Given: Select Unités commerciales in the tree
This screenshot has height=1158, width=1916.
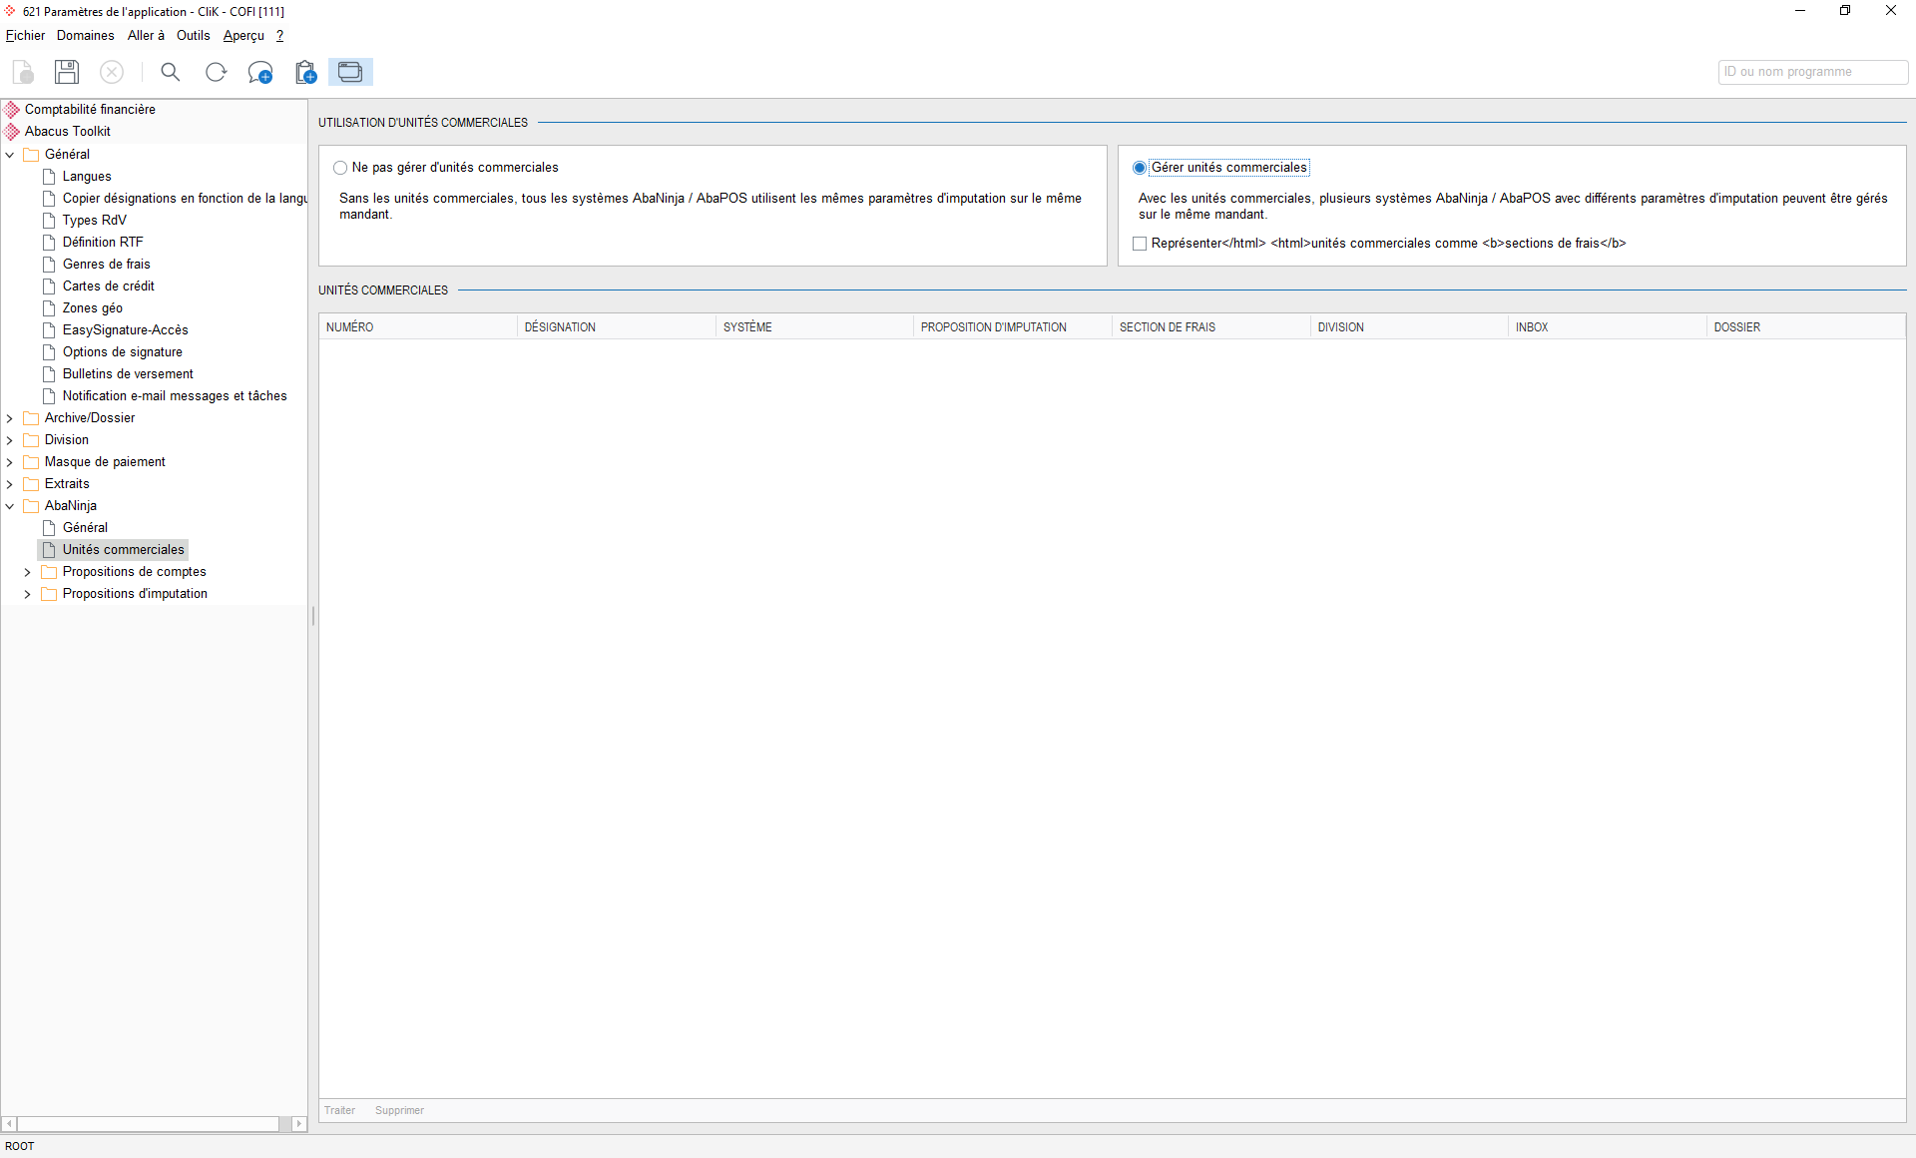Looking at the screenshot, I should 124,549.
